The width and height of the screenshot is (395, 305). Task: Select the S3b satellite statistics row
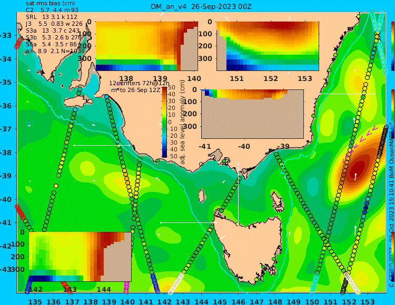tap(54, 37)
